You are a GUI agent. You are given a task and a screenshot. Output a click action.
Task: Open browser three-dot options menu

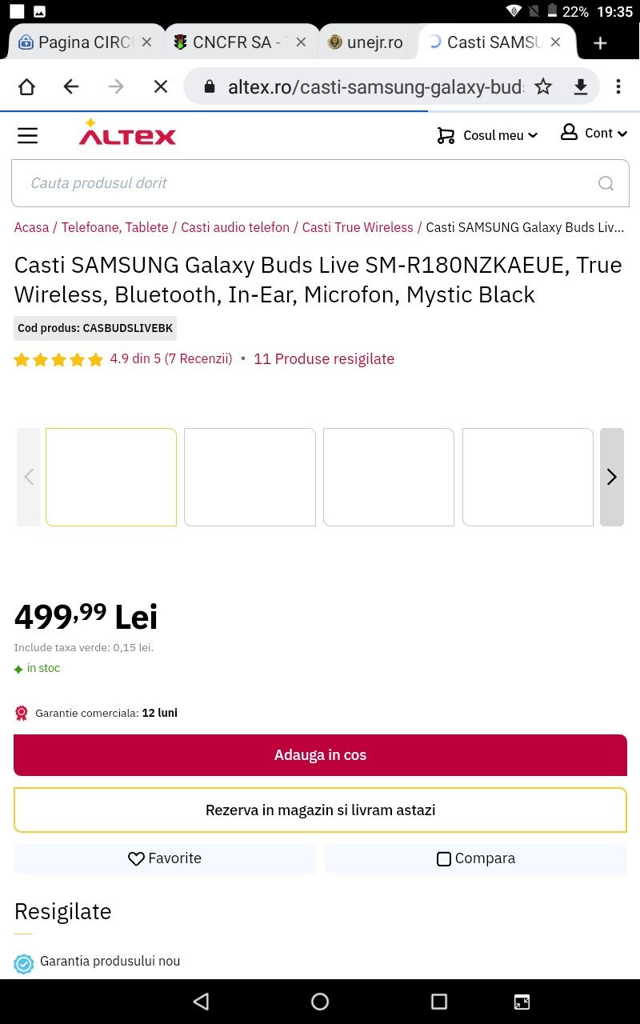[x=618, y=86]
